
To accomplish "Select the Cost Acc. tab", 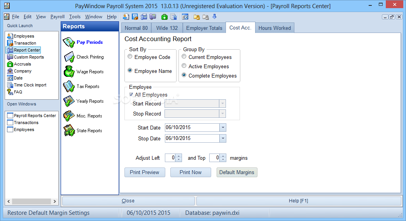I will click(x=240, y=28).
